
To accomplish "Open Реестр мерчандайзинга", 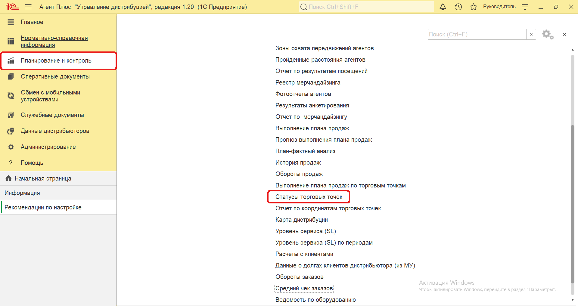I will (x=308, y=82).
